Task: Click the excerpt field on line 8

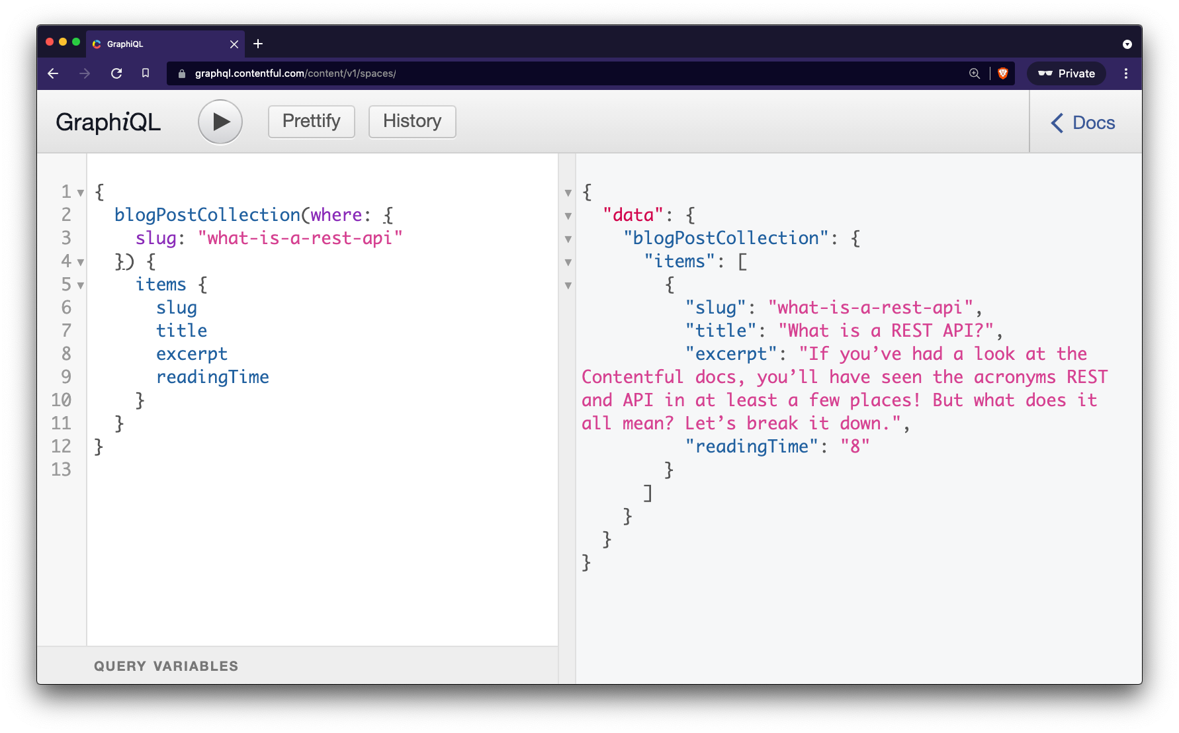Action: (x=192, y=354)
